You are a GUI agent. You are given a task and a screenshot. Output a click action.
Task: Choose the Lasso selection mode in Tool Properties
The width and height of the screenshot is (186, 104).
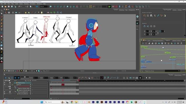pyautogui.click(x=144, y=15)
